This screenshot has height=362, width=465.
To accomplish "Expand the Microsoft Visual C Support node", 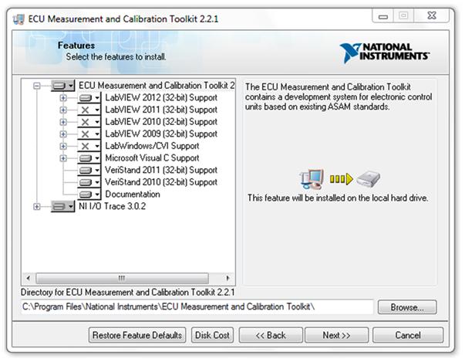I will point(63,158).
